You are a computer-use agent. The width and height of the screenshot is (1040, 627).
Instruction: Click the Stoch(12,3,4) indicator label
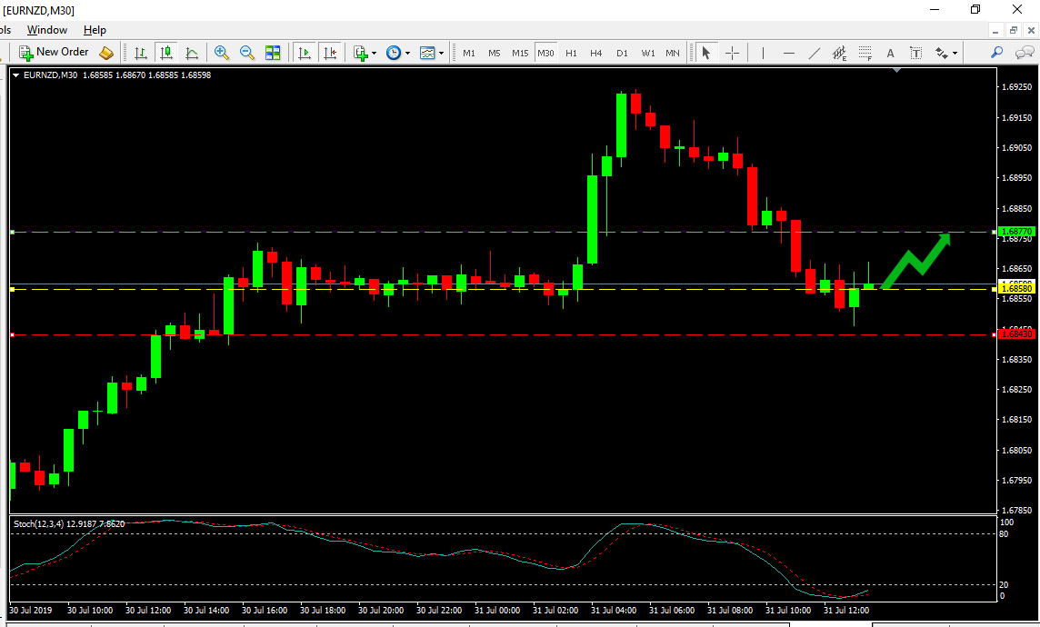pyautogui.click(x=69, y=523)
